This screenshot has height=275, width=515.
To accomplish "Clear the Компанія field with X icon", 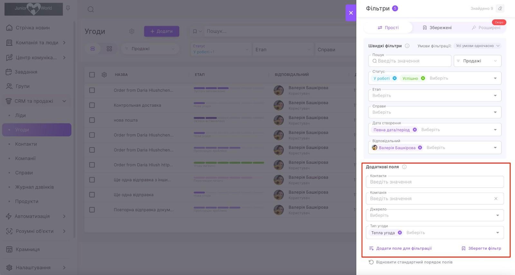I will [496, 198].
